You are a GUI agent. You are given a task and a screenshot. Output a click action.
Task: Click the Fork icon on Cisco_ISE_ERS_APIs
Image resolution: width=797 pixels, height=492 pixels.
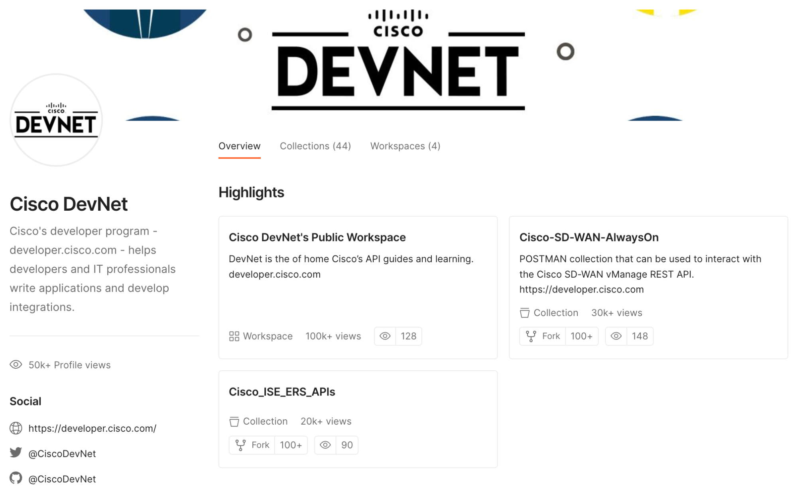coord(241,445)
